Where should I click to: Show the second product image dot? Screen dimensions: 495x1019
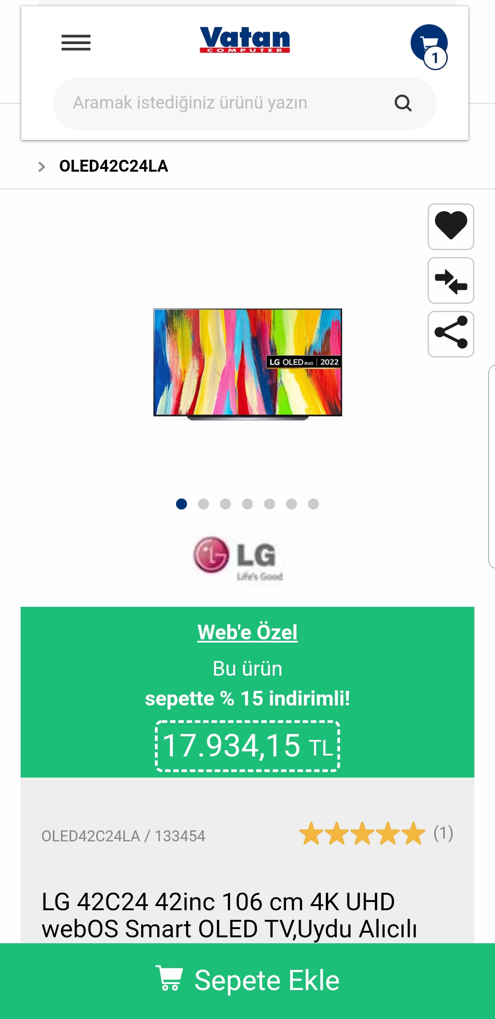(x=203, y=504)
